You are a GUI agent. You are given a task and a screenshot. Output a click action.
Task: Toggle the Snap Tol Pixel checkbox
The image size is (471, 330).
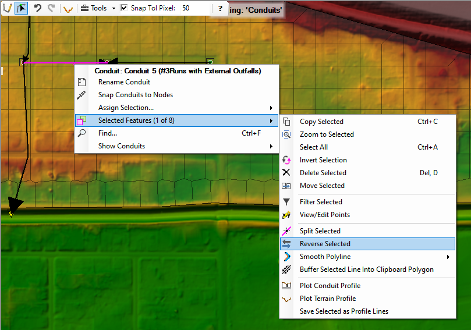[124, 8]
